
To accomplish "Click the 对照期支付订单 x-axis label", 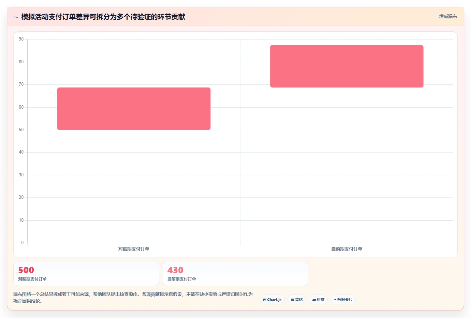I will click(x=134, y=249).
